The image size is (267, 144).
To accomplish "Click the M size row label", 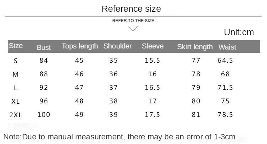I will coord(15,74).
